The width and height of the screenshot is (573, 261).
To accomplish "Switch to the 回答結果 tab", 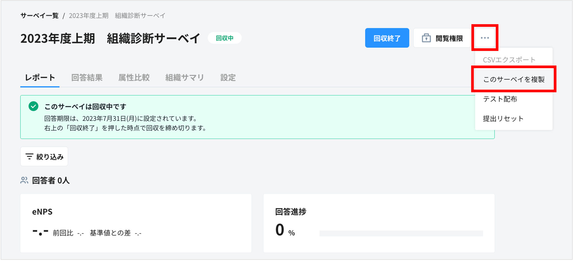I will pos(87,77).
